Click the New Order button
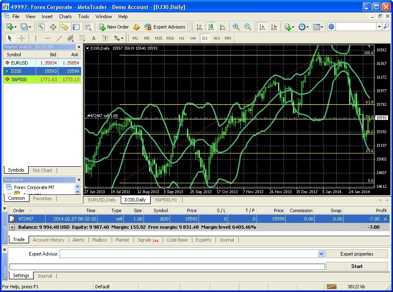Viewport: 393px width, 292px height. pos(114,27)
